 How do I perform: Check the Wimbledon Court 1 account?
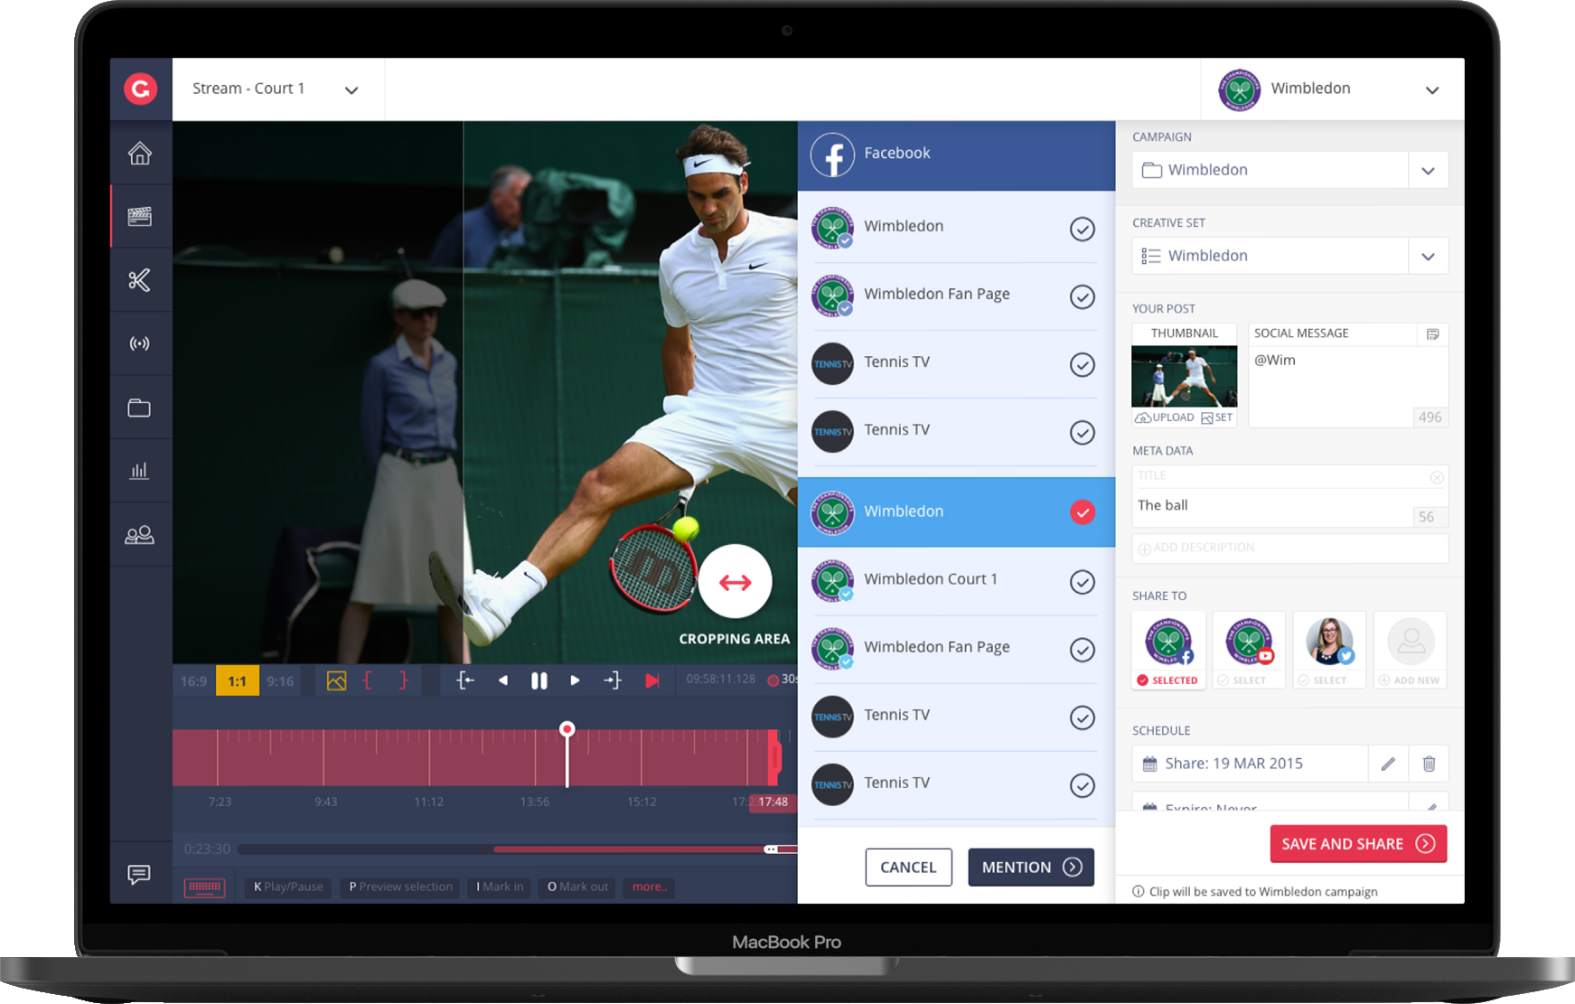[1082, 582]
